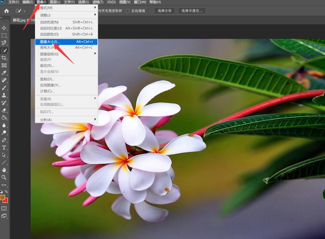Click the flower photo on the canvas
The image size is (325, 239).
178,139
